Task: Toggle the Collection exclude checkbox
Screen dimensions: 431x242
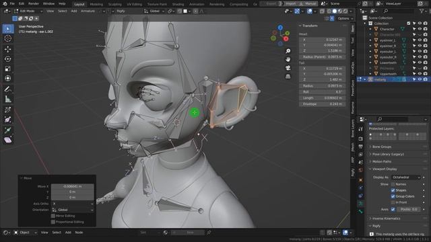Action: (x=409, y=24)
